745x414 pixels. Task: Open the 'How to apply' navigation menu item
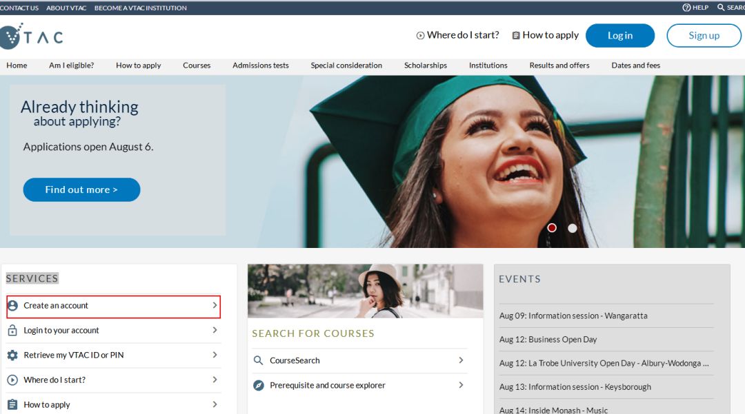pos(138,65)
